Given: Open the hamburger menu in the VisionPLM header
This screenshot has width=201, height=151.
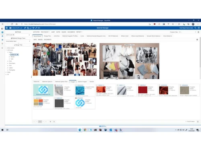Looking at the screenshot, I should [x=6, y=28].
